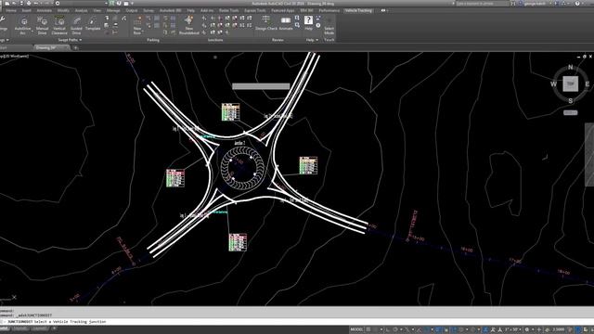Open the Output ribbon tab
This screenshot has width=594, height=334.
pyautogui.click(x=132, y=10)
